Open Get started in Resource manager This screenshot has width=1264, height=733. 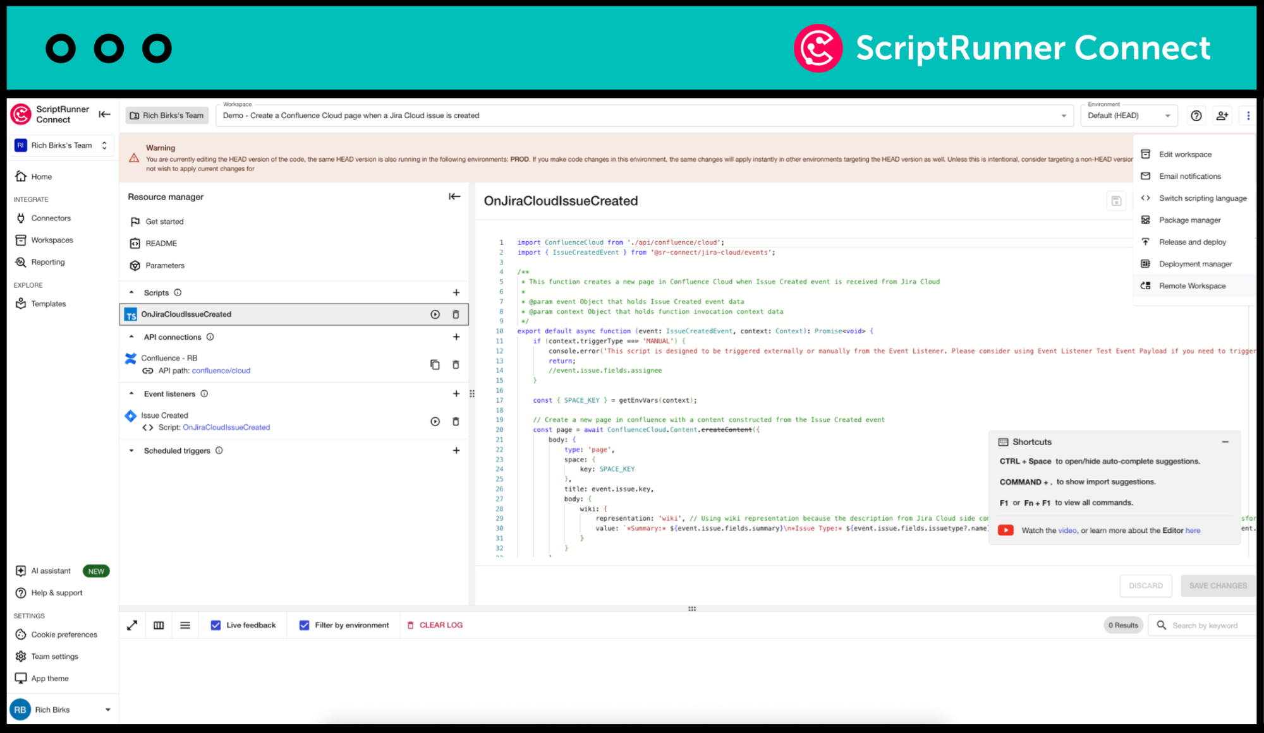[x=293, y=222]
